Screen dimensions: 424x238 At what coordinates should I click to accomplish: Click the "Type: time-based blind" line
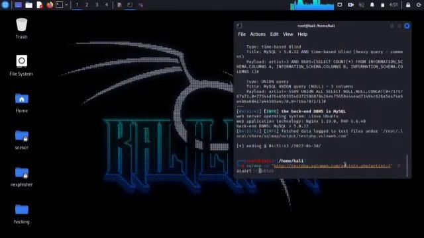coord(274,47)
